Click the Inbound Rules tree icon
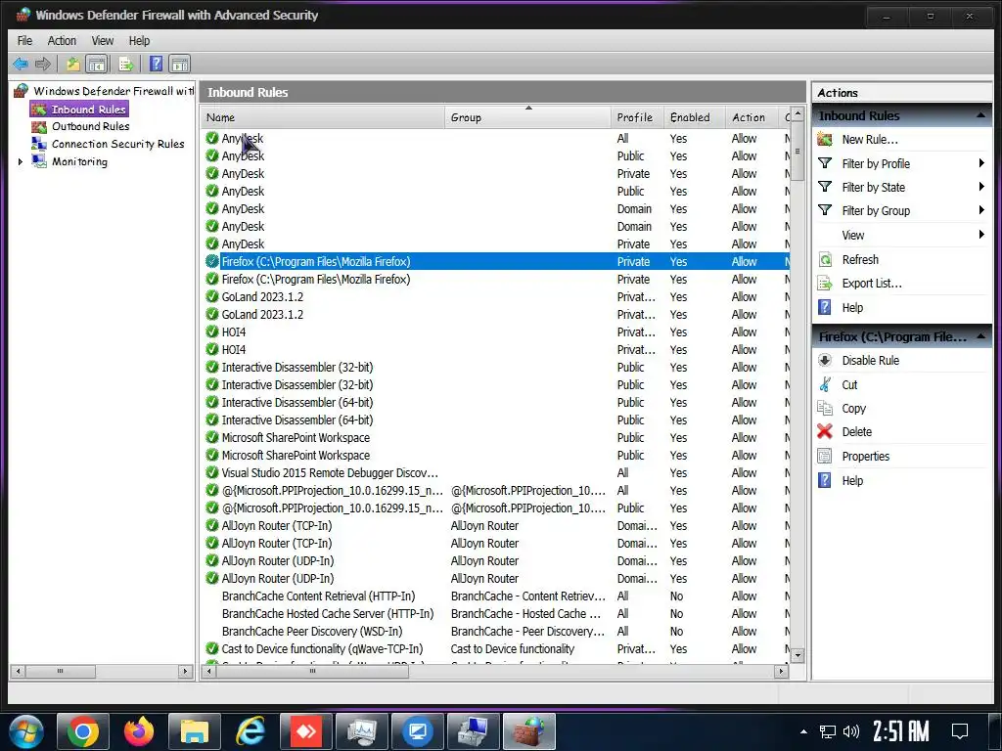 coord(39,110)
